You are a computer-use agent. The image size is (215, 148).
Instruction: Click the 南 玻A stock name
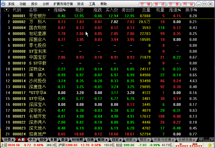point(37,75)
